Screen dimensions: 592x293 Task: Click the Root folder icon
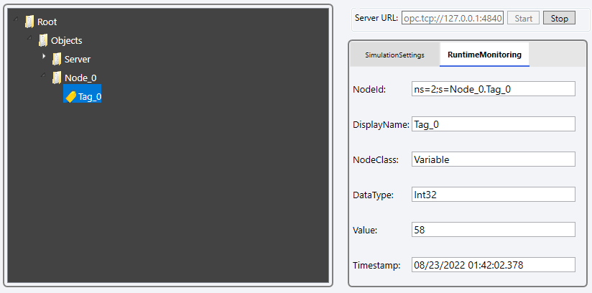(29, 22)
